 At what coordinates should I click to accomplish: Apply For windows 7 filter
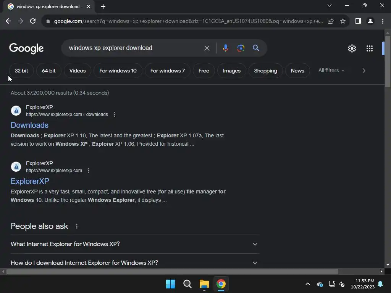(168, 71)
